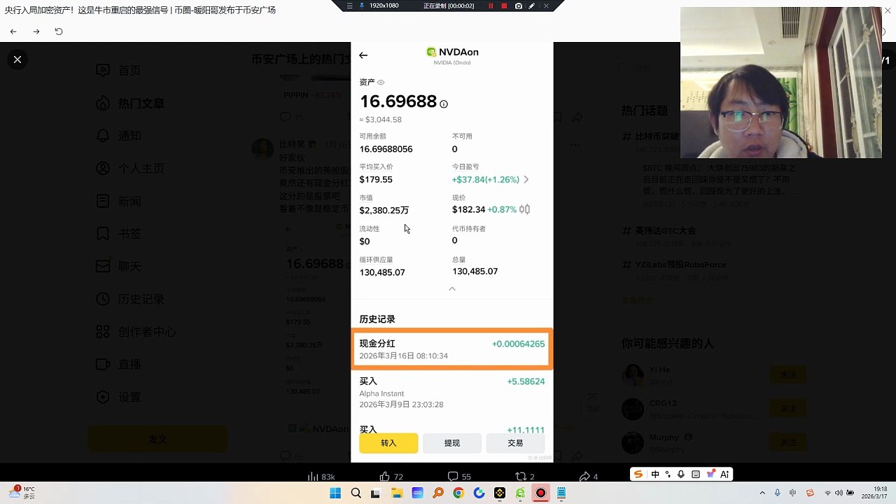The width and height of the screenshot is (896, 504).
Task: Click the 发文 post button
Action: tap(157, 440)
